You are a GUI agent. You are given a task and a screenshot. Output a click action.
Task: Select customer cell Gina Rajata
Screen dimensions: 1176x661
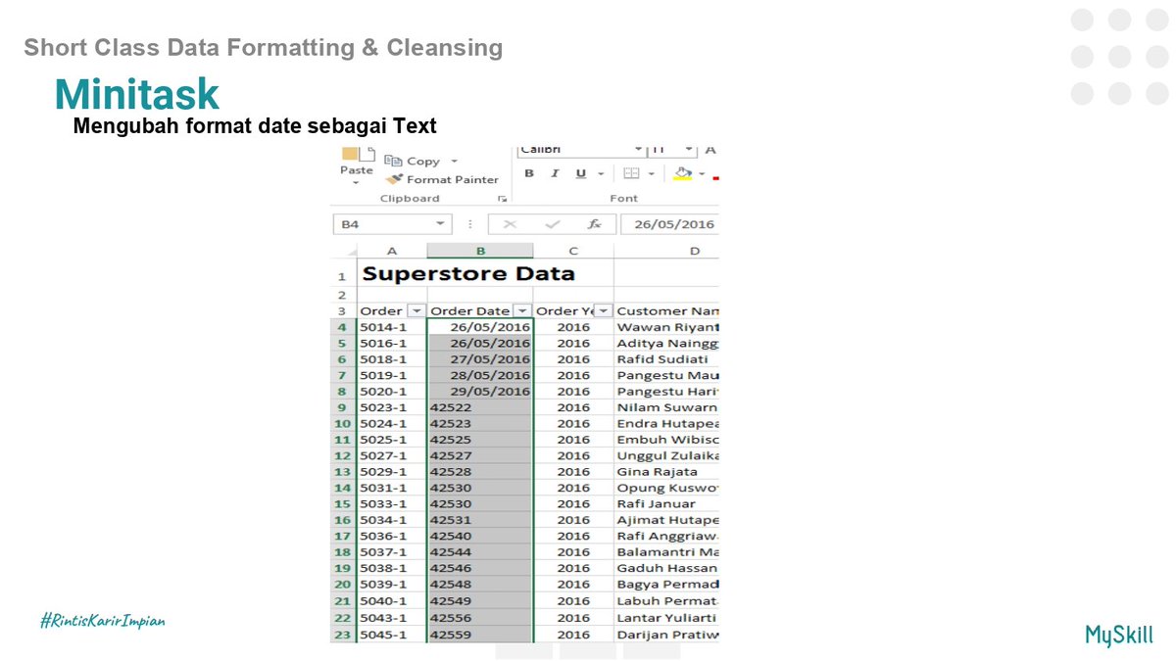pyautogui.click(x=666, y=472)
